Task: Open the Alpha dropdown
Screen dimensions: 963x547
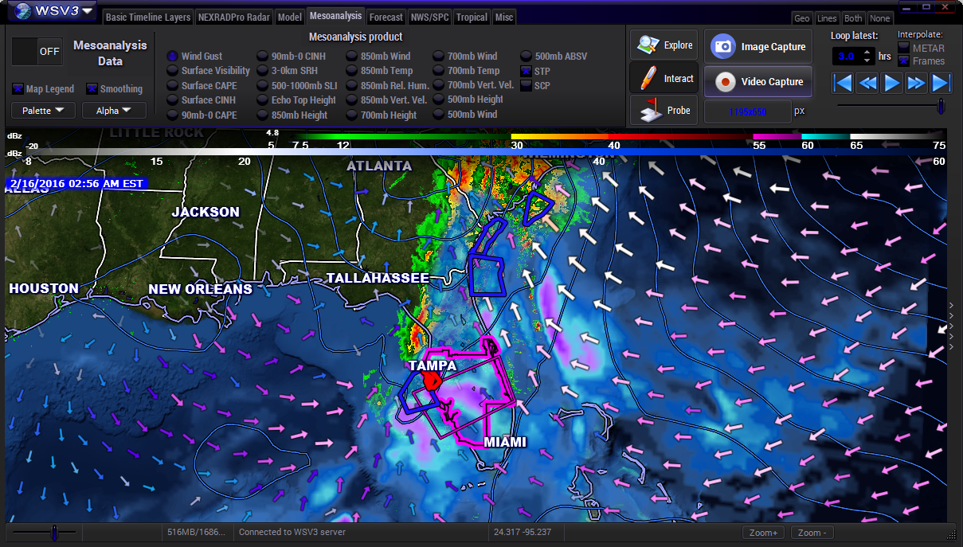Action: coord(115,111)
